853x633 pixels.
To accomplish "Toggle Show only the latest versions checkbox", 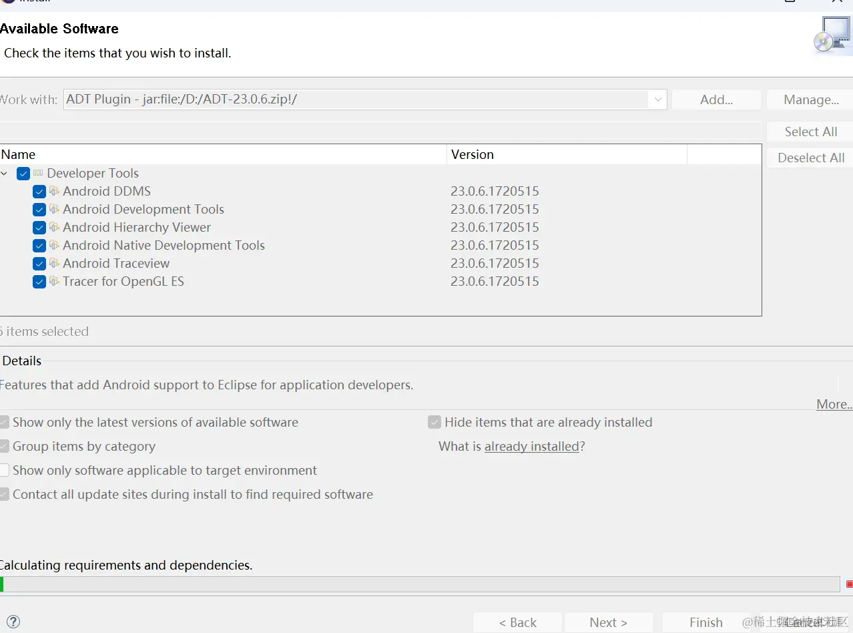I will tap(4, 423).
